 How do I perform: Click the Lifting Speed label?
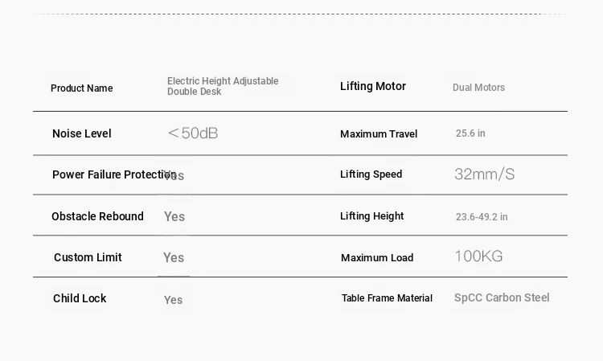[x=371, y=174]
